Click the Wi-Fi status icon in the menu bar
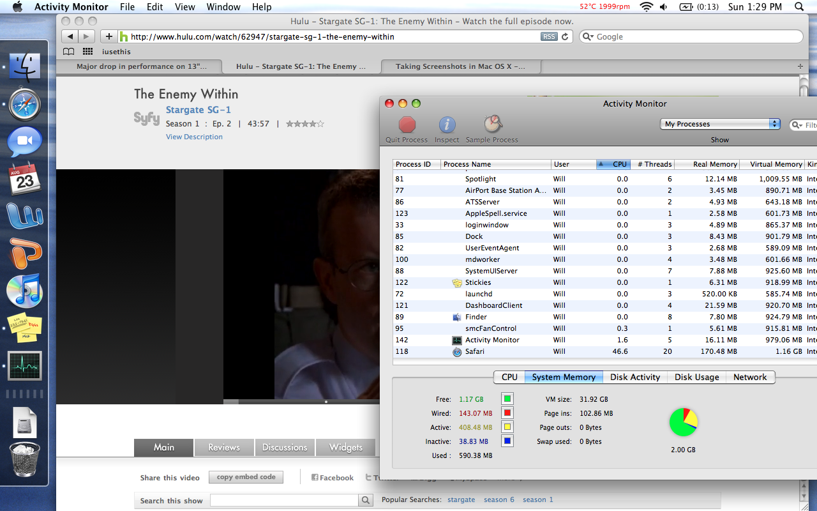The width and height of the screenshot is (817, 511). [x=647, y=7]
